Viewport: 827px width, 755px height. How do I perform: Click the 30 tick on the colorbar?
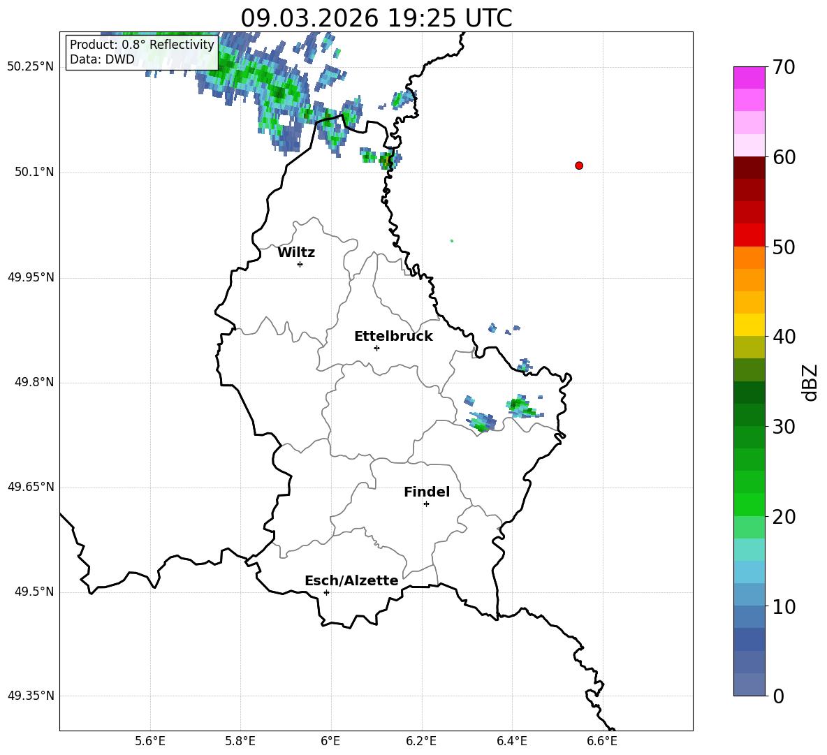click(x=784, y=427)
